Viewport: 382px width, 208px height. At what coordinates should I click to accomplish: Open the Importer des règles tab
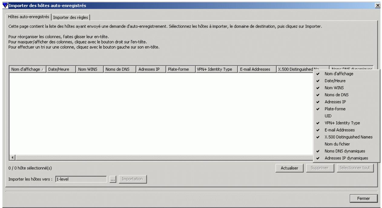pos(71,17)
